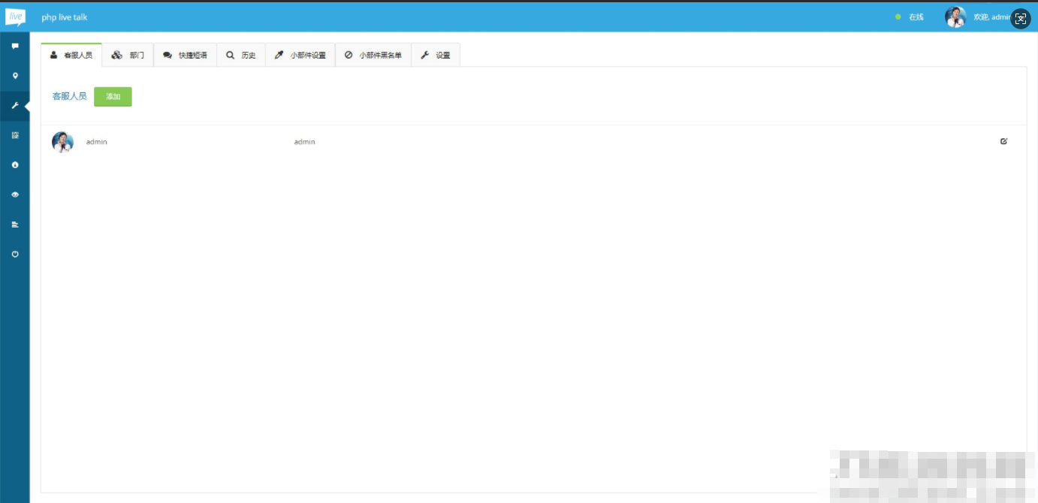This screenshot has width=1038, height=503.
Task: Open the eye monitor icon in sidebar
Action: pyautogui.click(x=15, y=194)
